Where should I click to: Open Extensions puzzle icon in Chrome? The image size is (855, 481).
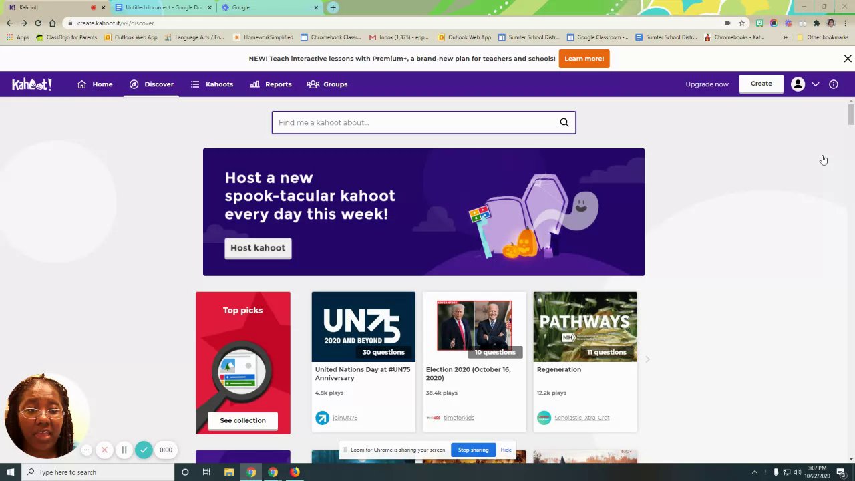point(816,23)
